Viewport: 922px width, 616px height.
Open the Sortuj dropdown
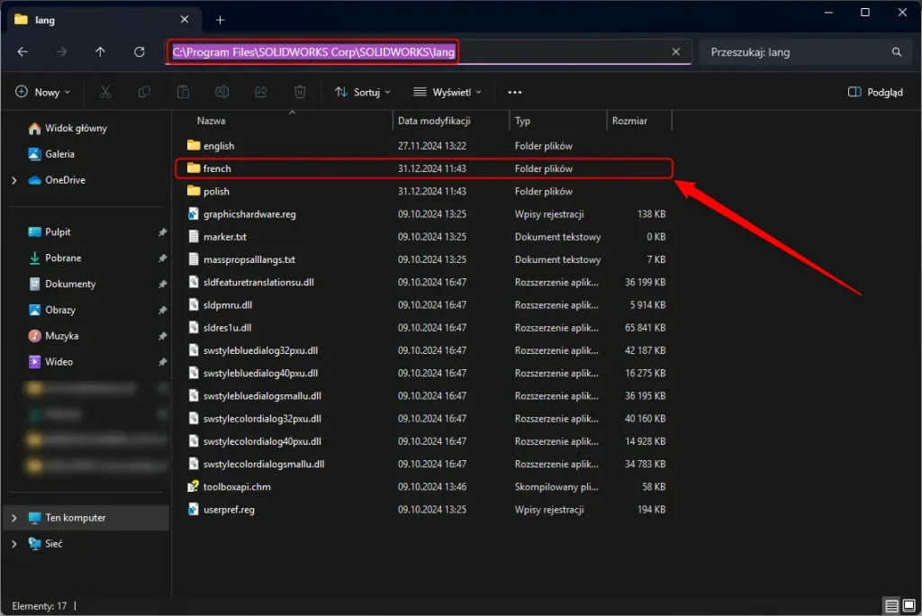tap(362, 92)
